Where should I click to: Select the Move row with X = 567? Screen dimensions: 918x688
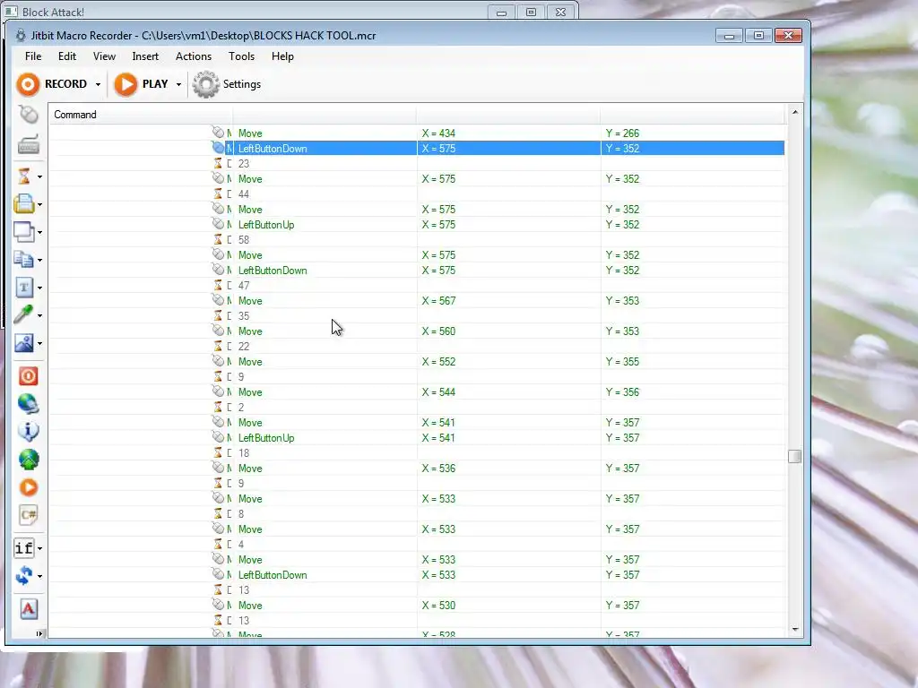(416, 301)
